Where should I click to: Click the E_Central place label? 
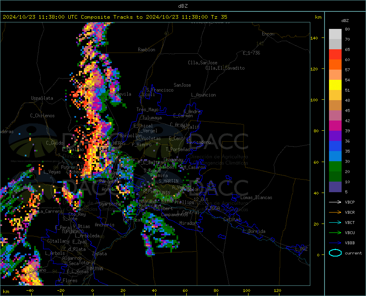(x=180, y=138)
